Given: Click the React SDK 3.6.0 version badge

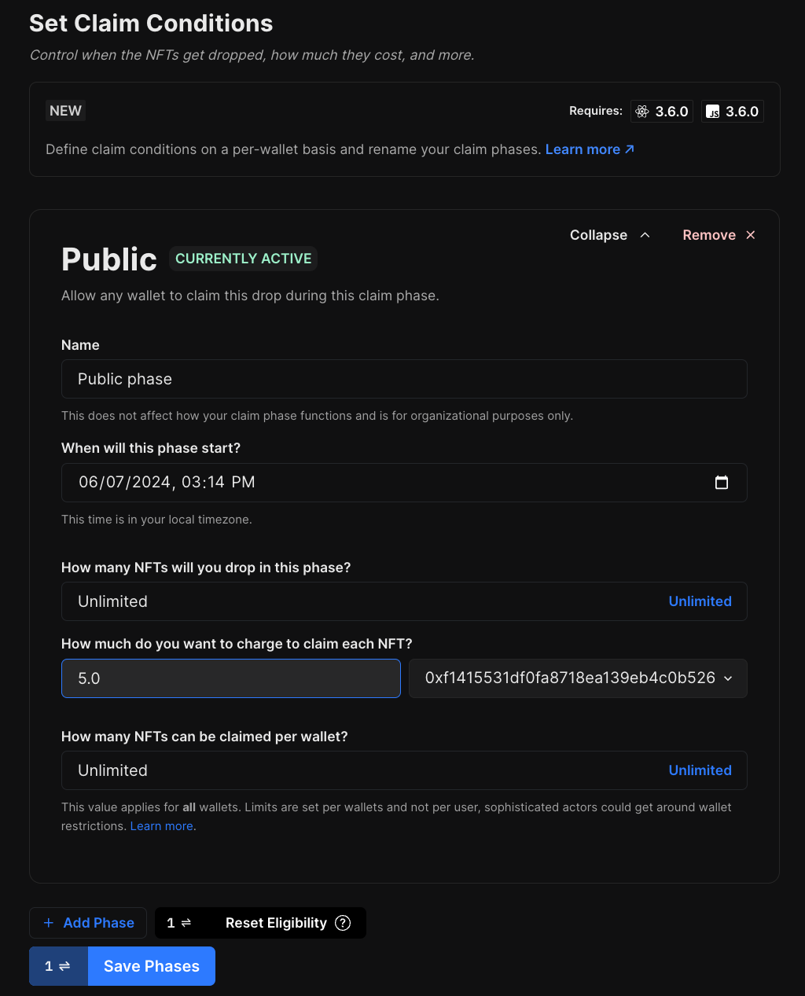Looking at the screenshot, I should click(x=662, y=112).
